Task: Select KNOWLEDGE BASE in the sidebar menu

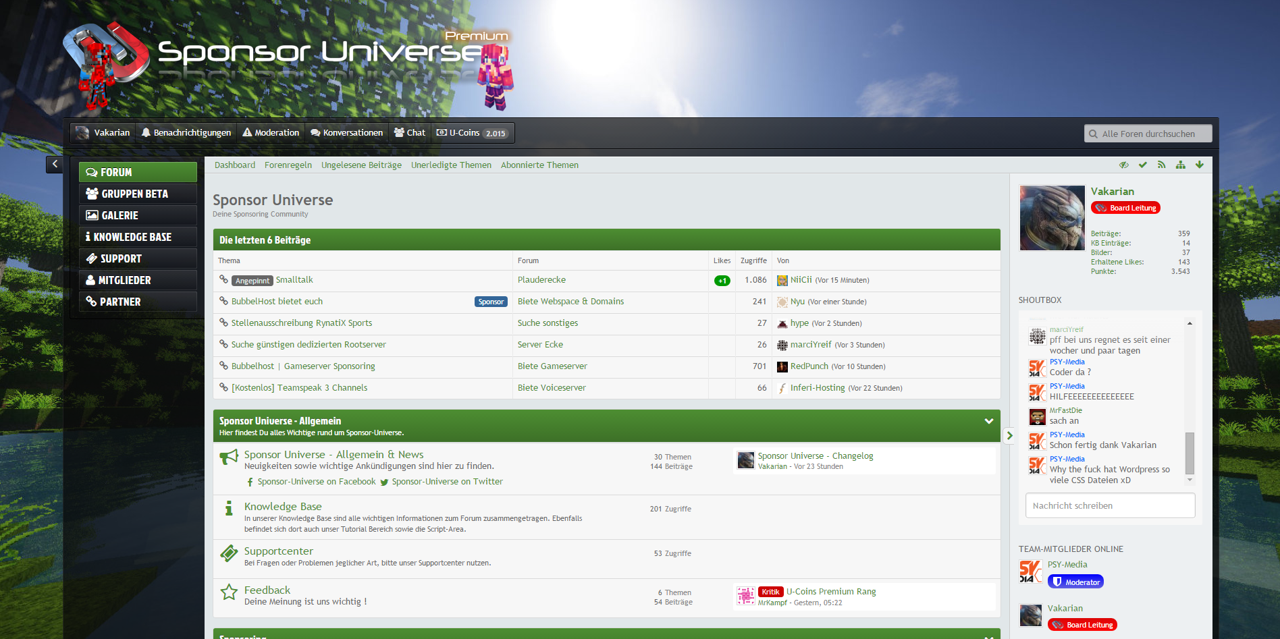Action: pos(138,237)
